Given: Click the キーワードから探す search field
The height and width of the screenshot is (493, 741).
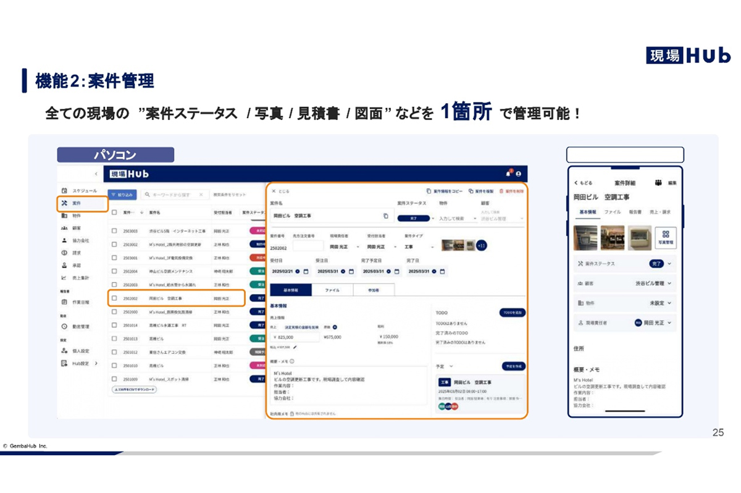Looking at the screenshot, I should tap(170, 193).
